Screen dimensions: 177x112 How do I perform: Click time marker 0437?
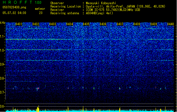pos(120,24)
